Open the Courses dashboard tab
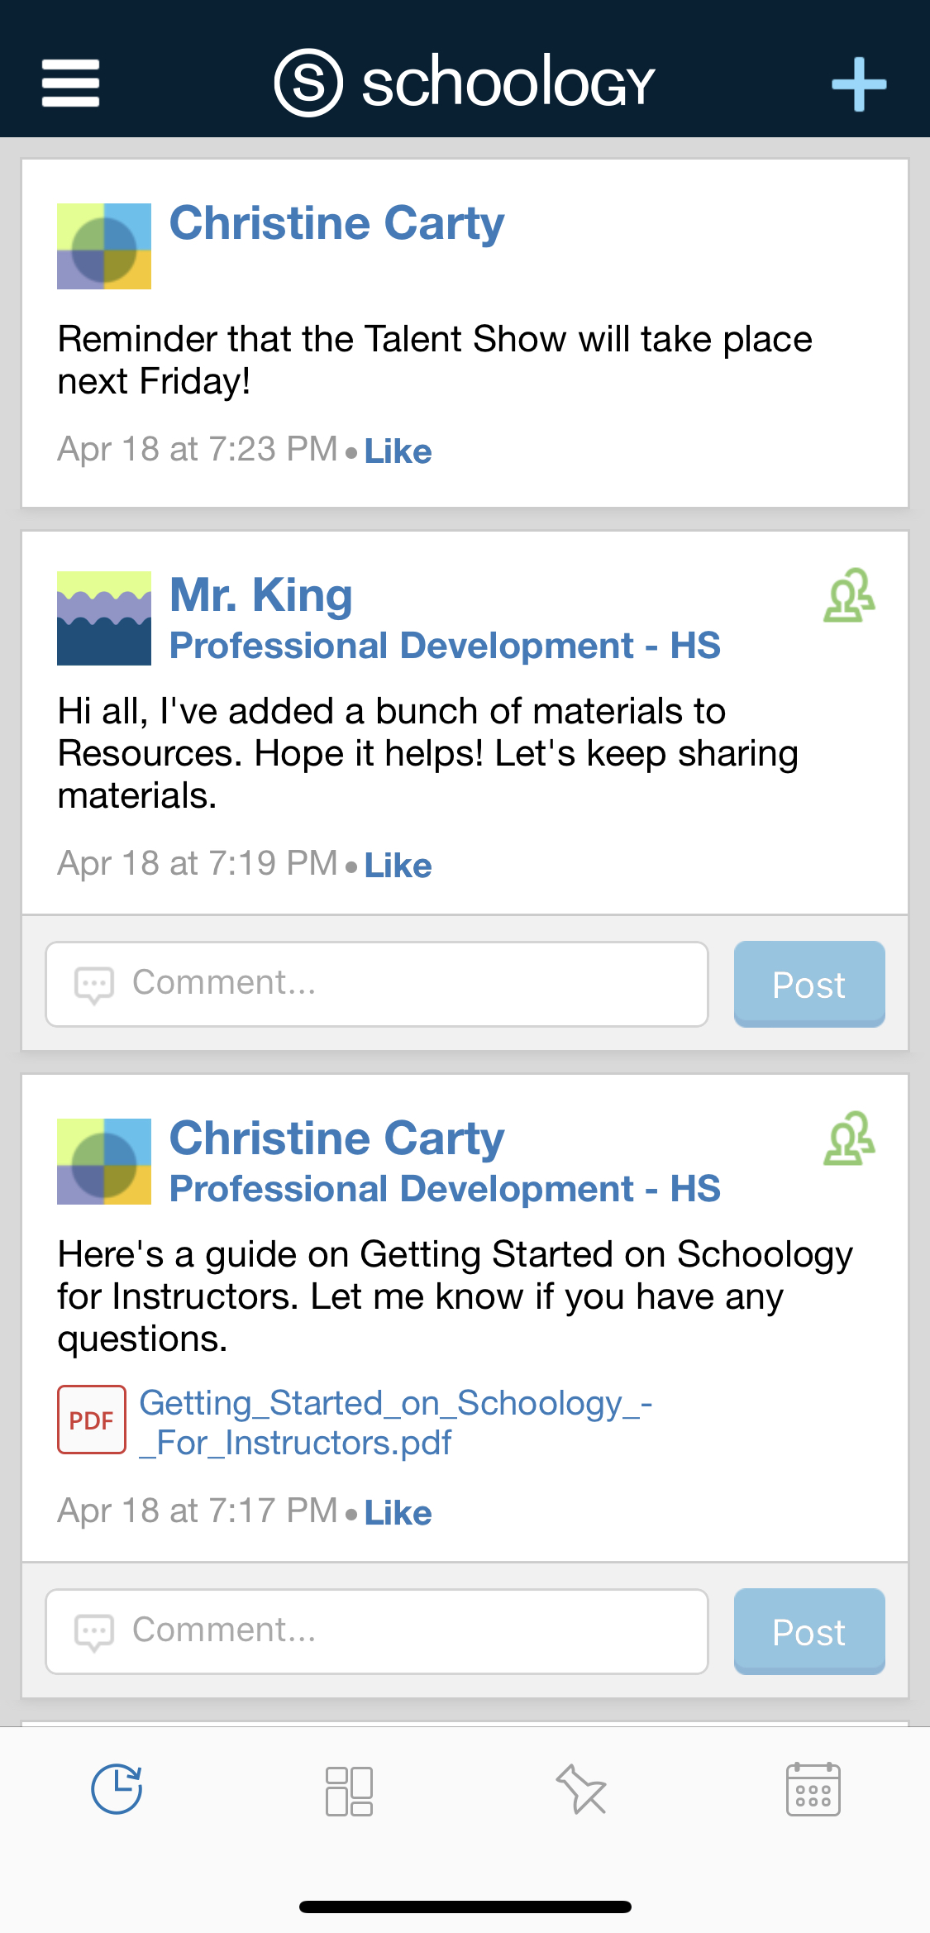The image size is (930, 1933). (x=349, y=1791)
